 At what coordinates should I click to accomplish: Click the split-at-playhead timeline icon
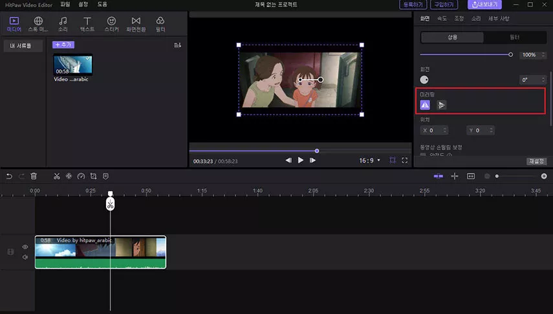[455, 176]
